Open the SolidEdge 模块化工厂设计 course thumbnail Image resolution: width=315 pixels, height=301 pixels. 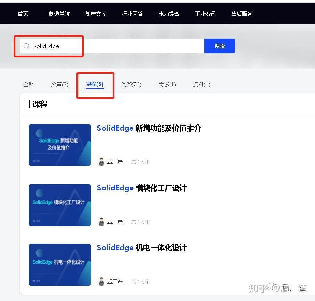pyautogui.click(x=59, y=205)
